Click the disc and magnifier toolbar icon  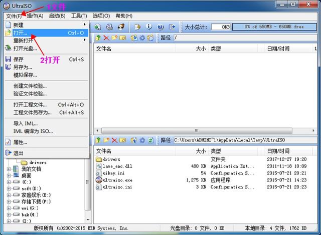(x=109, y=27)
